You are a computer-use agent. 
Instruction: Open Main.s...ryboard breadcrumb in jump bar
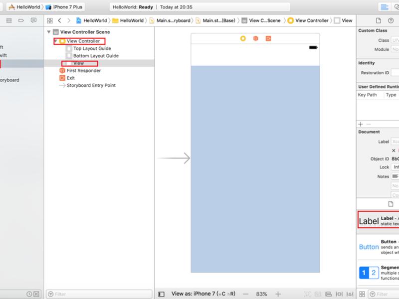(x=171, y=20)
